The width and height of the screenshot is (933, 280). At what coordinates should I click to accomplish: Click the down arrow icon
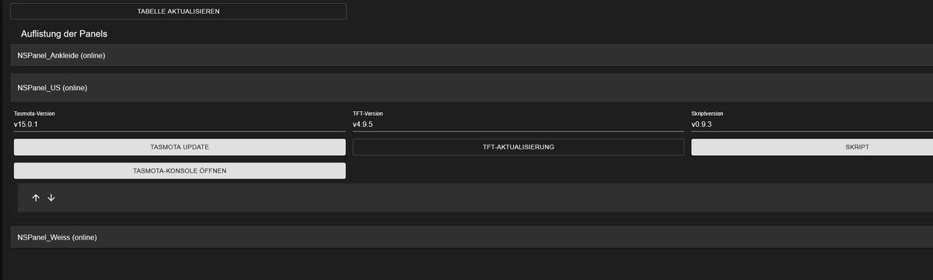coord(51,198)
